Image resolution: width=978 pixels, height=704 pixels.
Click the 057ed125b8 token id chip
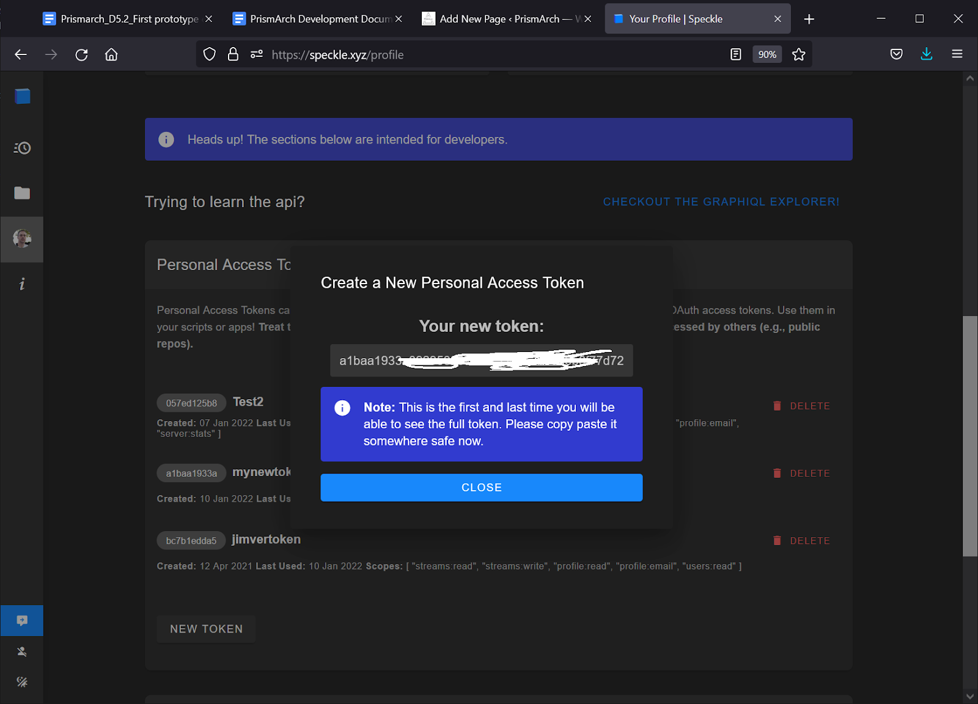tap(191, 403)
